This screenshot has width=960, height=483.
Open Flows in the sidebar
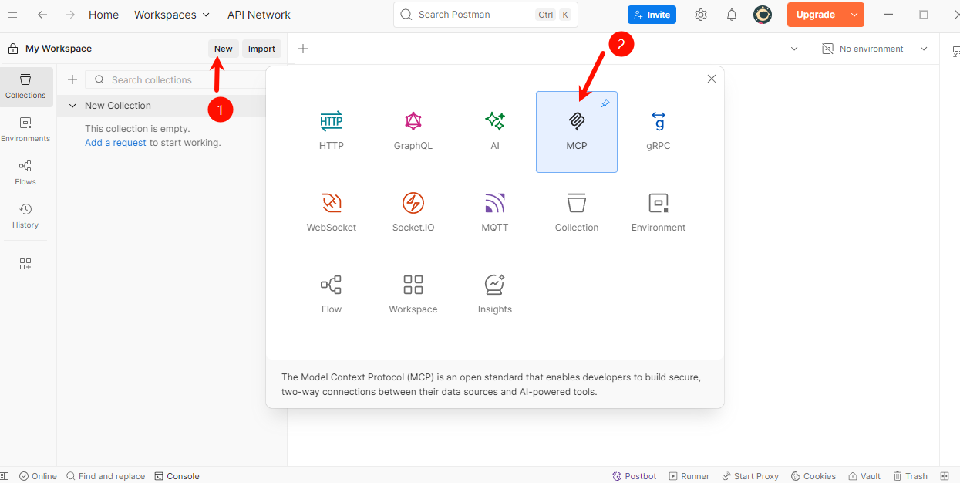(25, 173)
